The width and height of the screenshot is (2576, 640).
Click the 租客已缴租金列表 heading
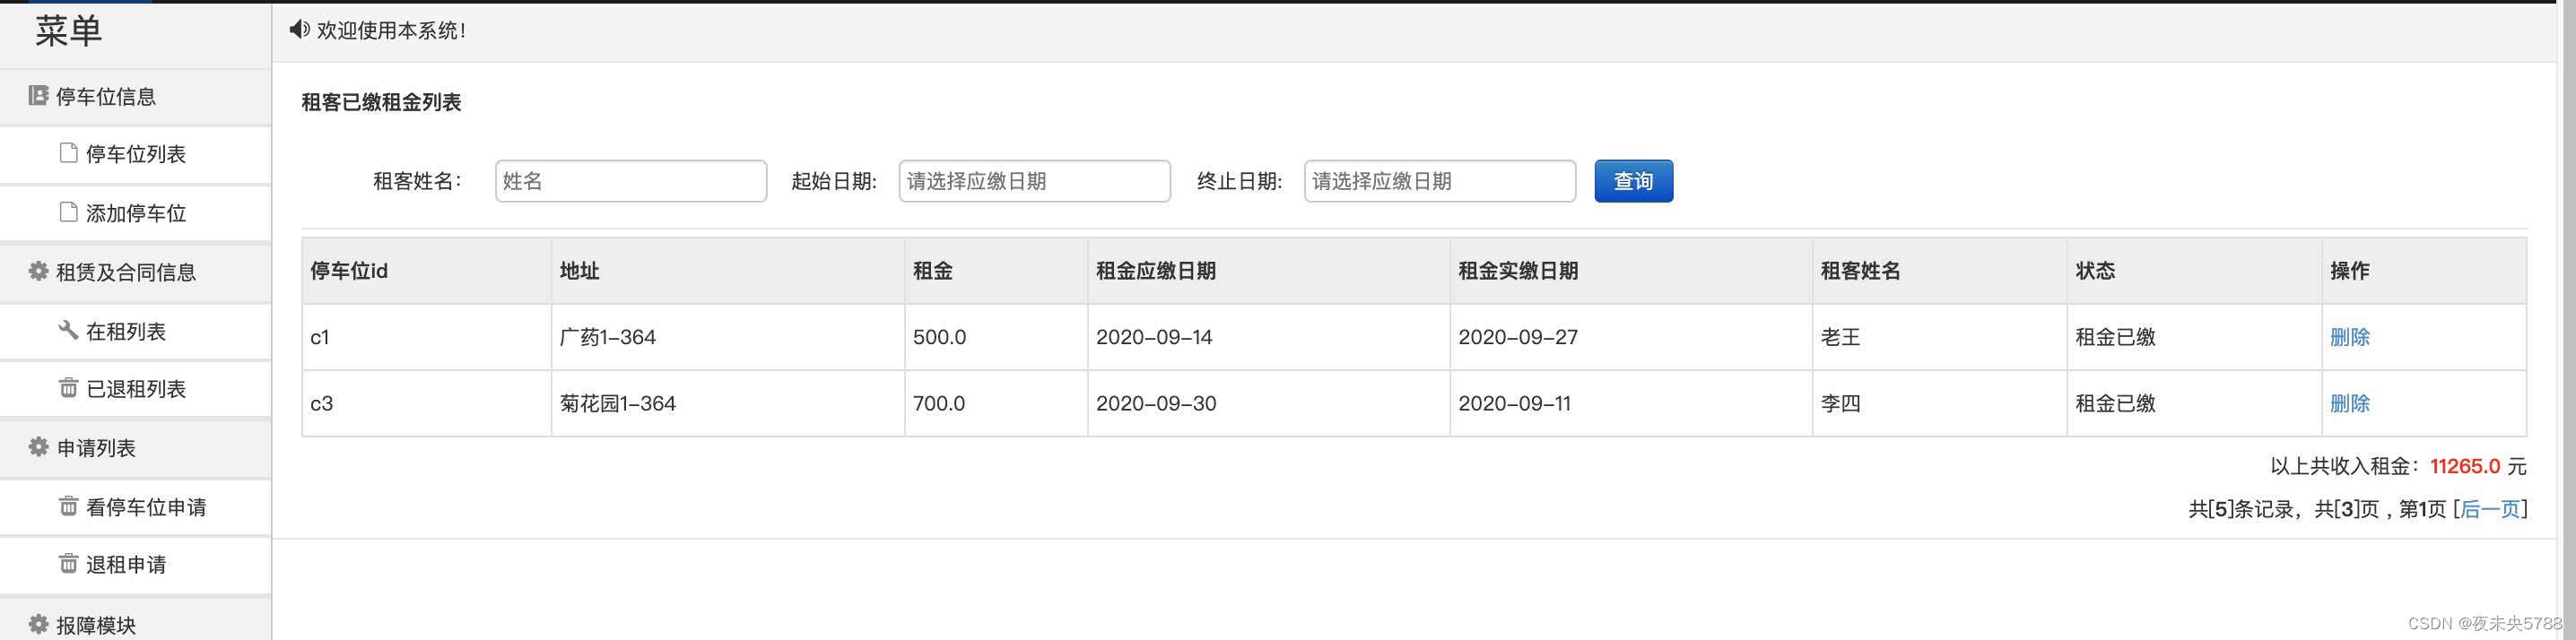point(381,102)
